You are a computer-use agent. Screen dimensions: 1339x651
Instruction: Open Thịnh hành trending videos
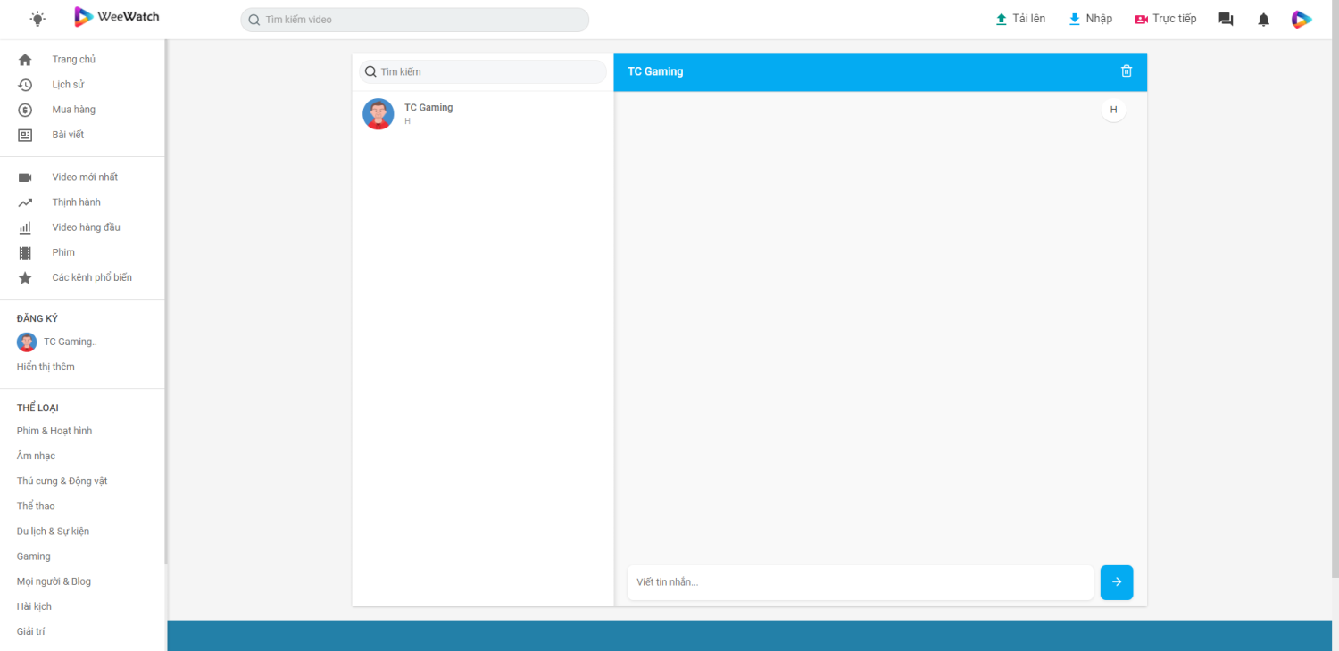76,202
